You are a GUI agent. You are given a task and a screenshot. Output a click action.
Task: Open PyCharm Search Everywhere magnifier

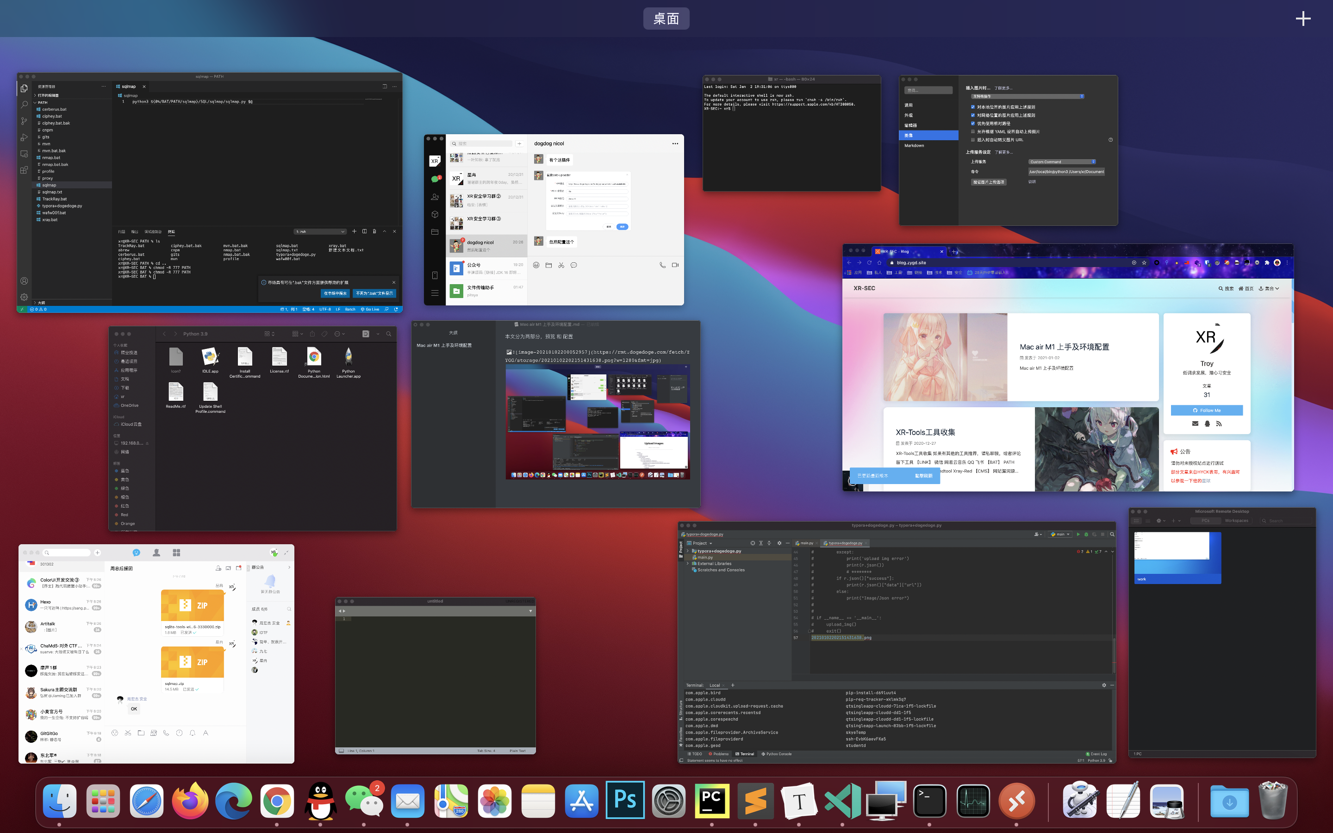pos(1112,535)
